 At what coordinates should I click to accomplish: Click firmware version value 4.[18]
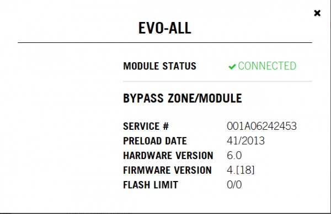(x=241, y=170)
